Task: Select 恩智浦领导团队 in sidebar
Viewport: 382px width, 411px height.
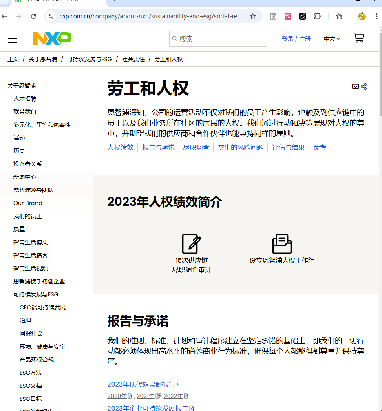Action: point(33,190)
